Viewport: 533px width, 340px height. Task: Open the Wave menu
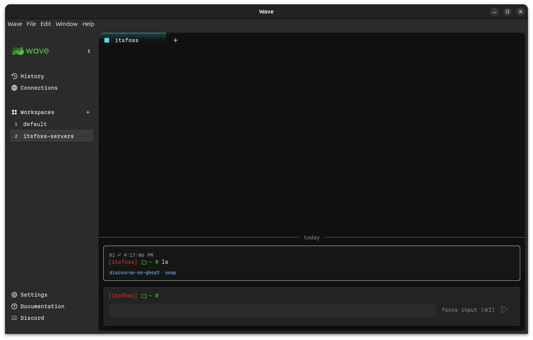click(15, 24)
